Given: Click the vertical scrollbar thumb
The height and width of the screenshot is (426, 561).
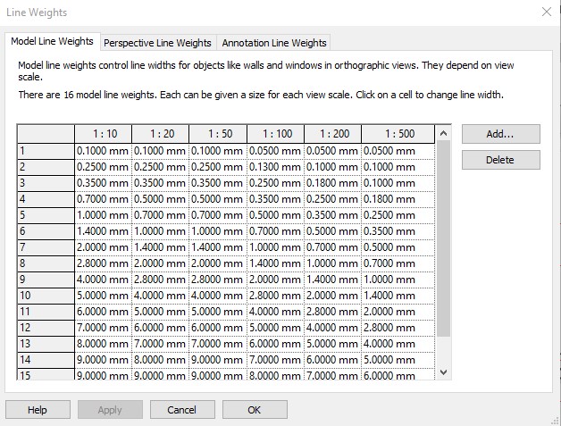Looking at the screenshot, I should pos(443,238).
